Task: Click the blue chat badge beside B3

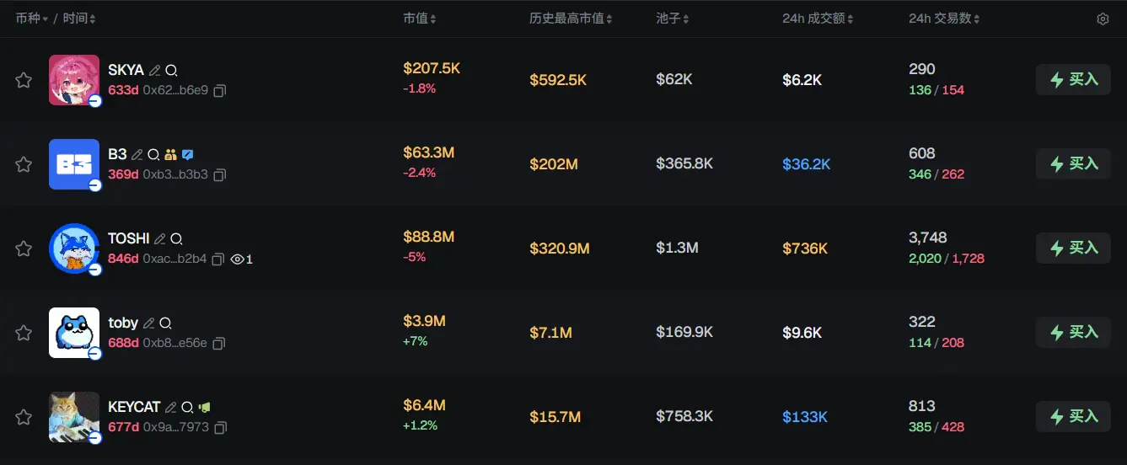Action: tap(188, 155)
